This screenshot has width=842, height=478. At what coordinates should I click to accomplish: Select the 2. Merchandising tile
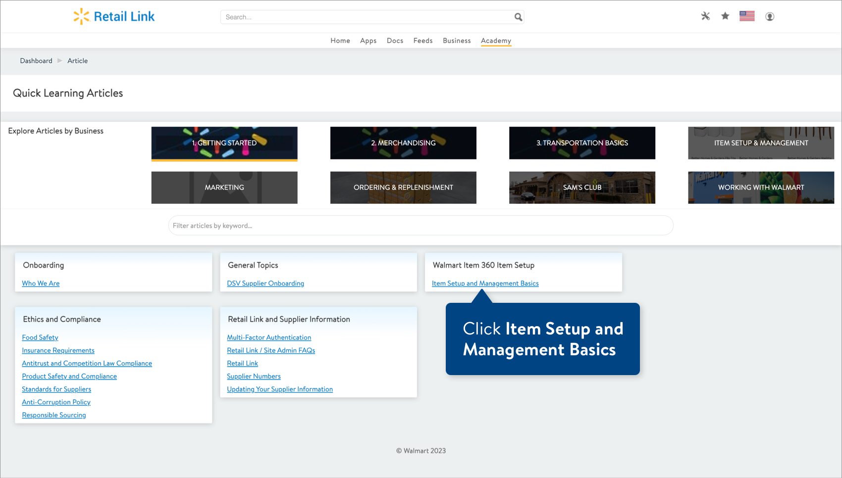403,143
